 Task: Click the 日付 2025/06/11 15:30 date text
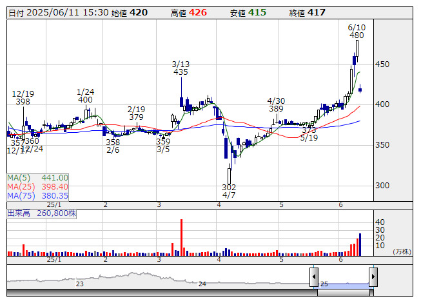[x=59, y=13]
